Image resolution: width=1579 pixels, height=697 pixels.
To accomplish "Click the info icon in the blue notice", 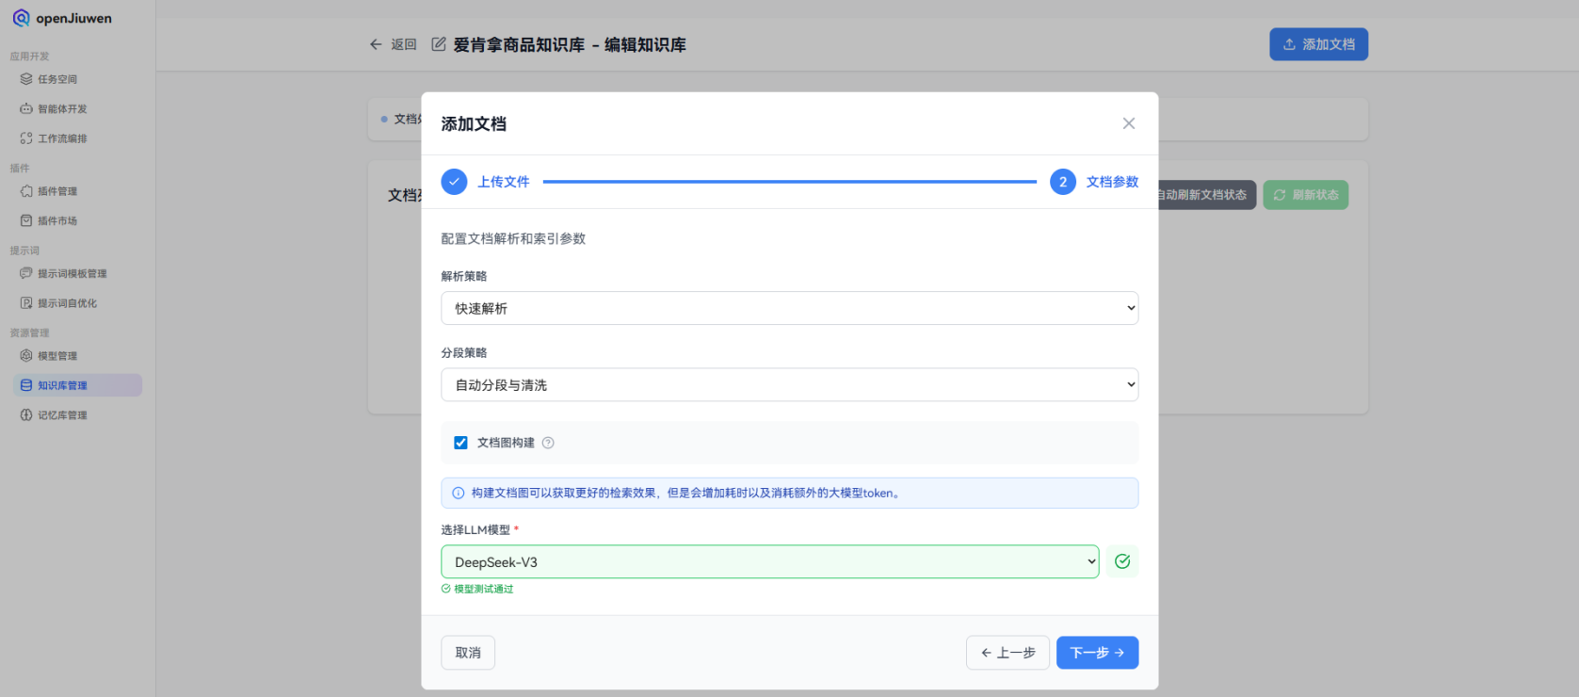I will point(459,493).
